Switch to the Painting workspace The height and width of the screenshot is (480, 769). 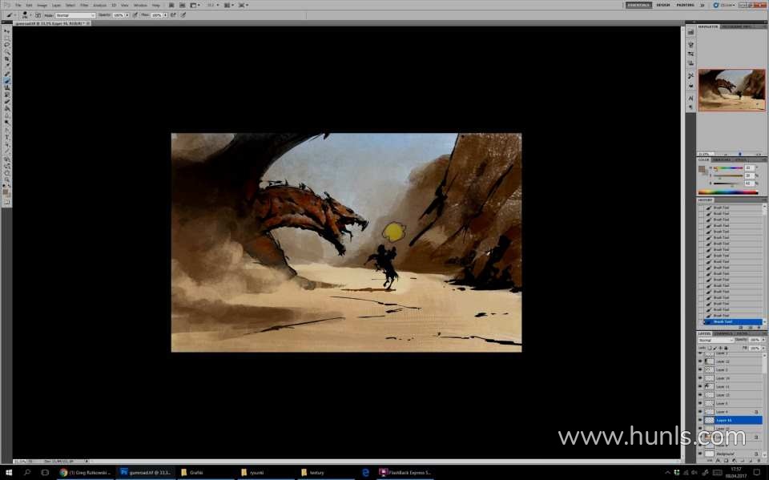click(685, 5)
